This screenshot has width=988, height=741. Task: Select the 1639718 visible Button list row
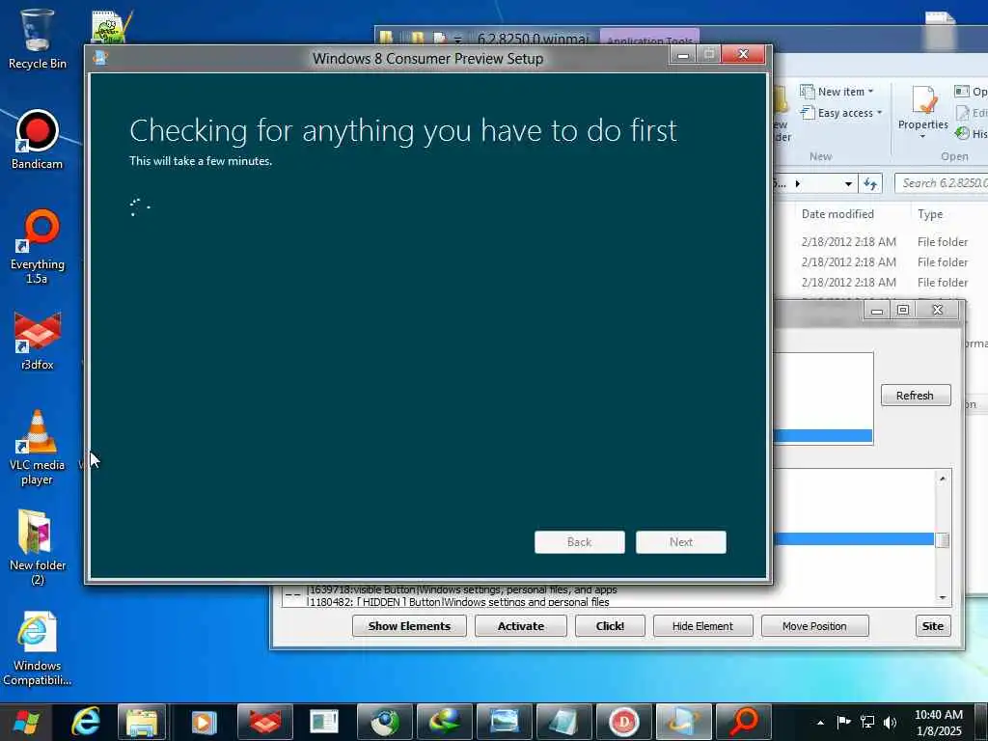click(x=462, y=590)
